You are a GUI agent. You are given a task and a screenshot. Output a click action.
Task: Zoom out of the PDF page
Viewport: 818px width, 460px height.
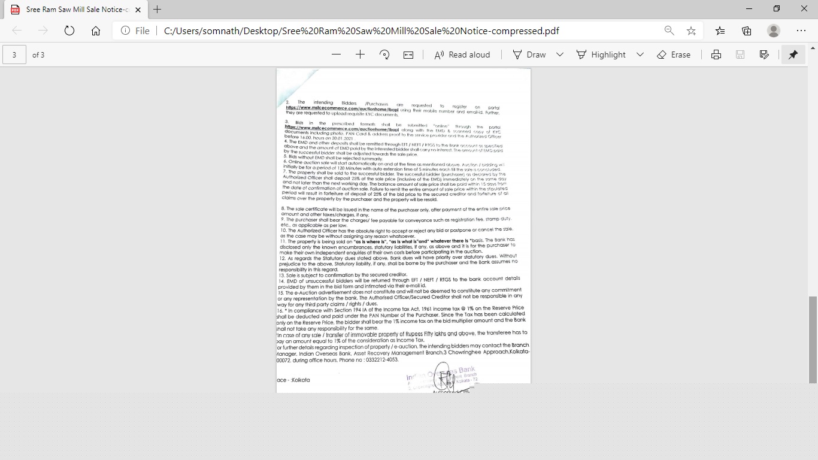337,55
